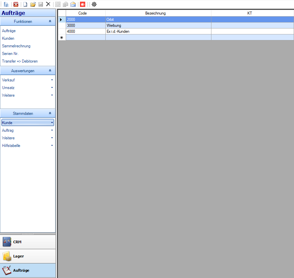294x278 pixels.
Task: Click the grey clock icon
Action: point(58,4)
